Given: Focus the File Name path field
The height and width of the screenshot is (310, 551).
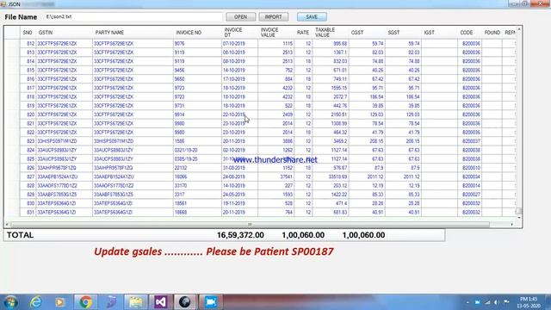Looking at the screenshot, I should click(x=133, y=17).
